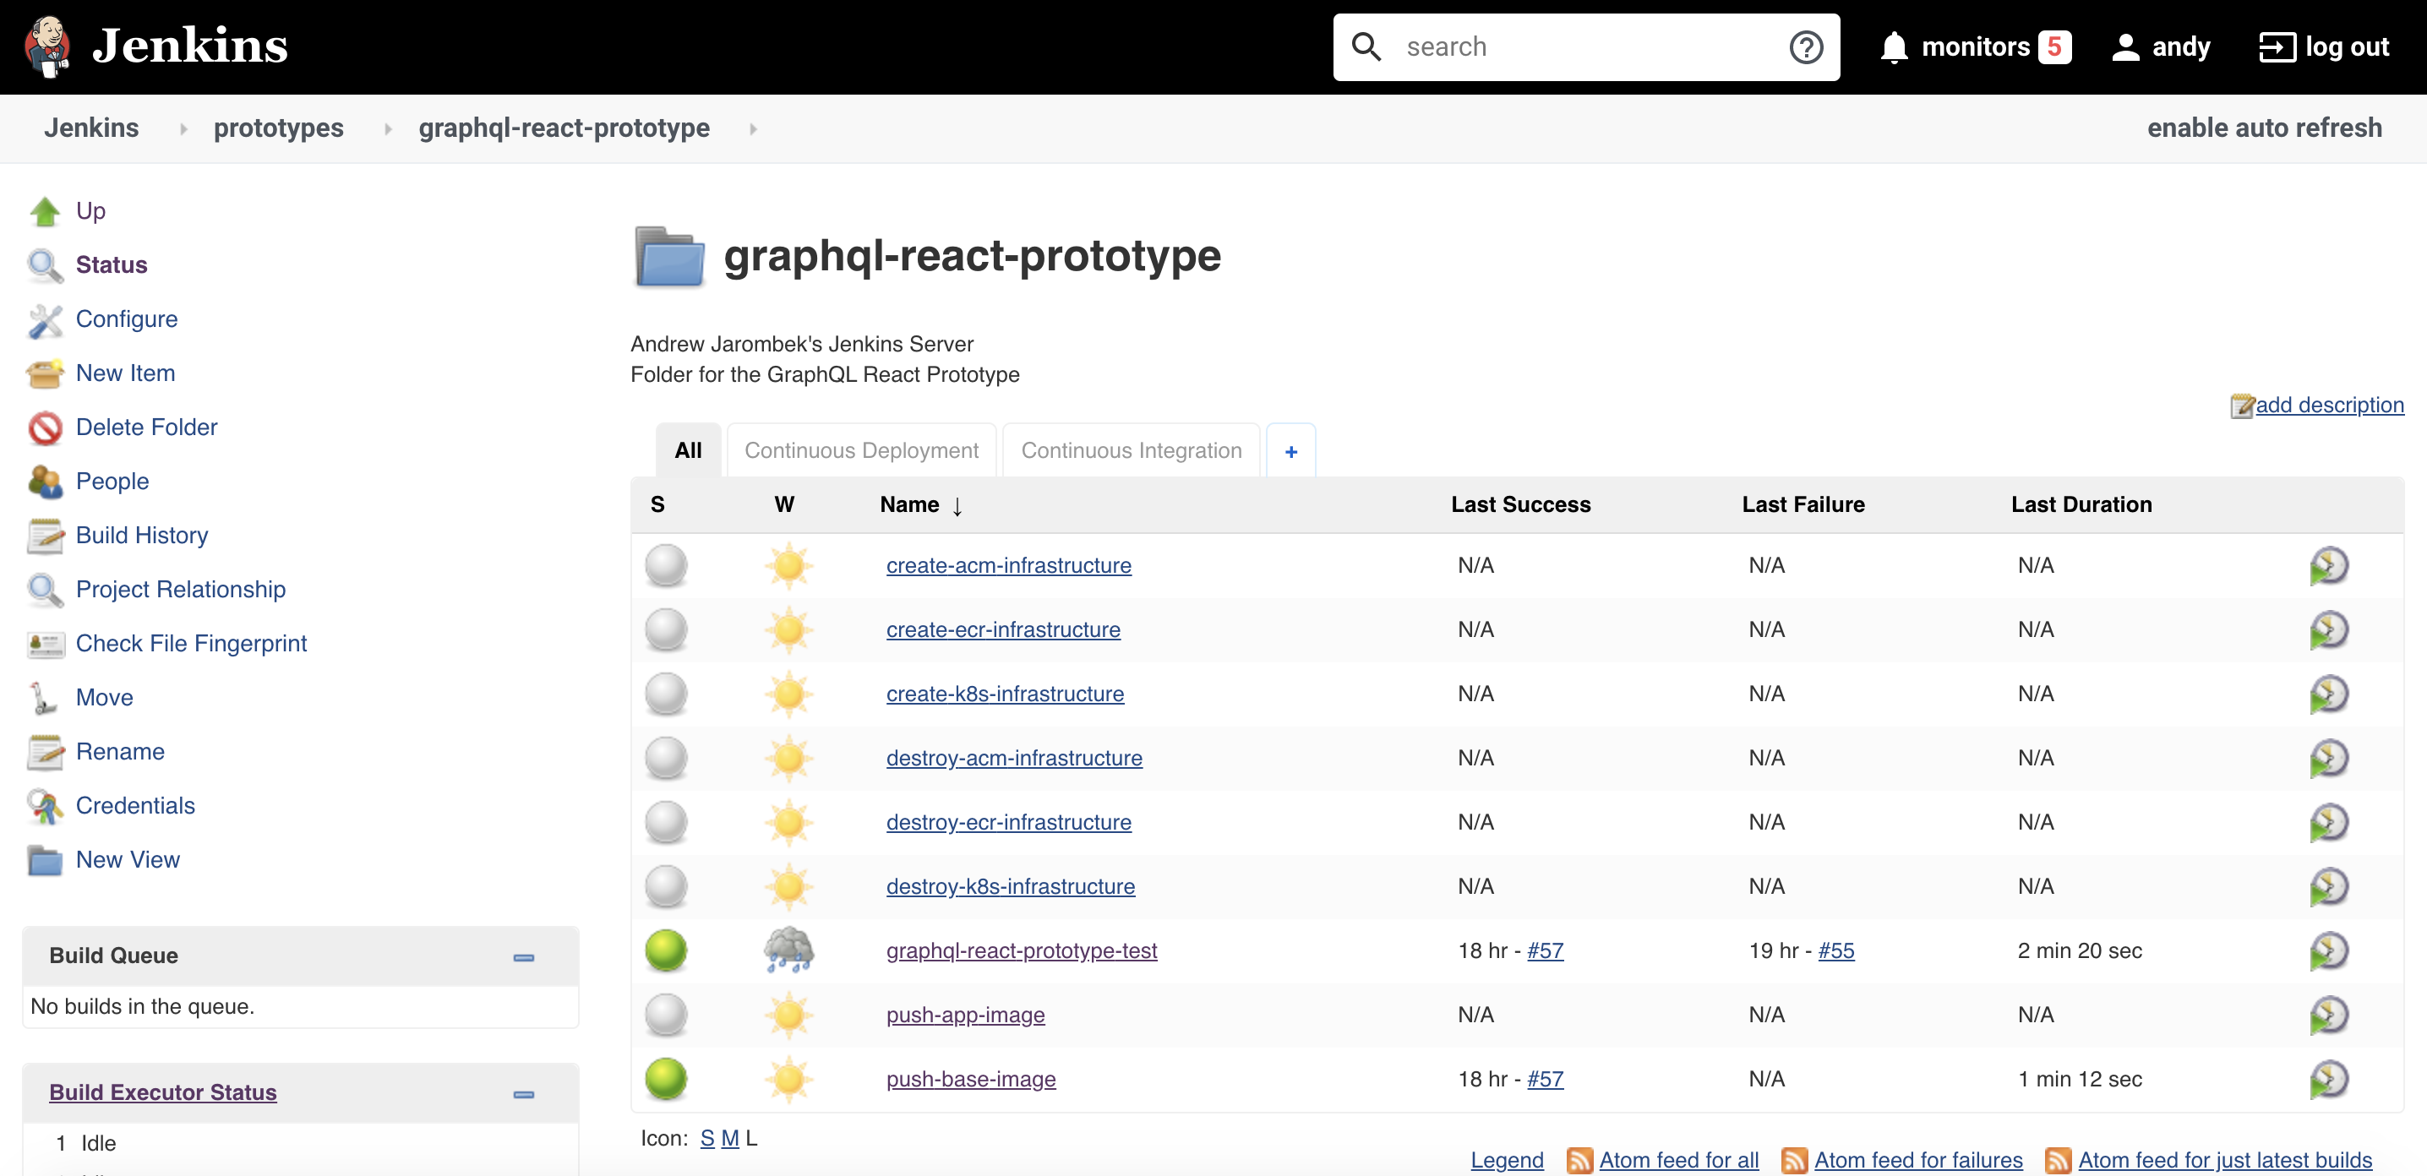The height and width of the screenshot is (1176, 2427).
Task: Open the Legend link
Action: (x=1507, y=1161)
